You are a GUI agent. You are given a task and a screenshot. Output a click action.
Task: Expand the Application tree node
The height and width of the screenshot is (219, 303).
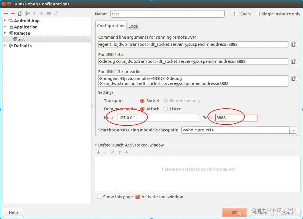tap(5, 27)
